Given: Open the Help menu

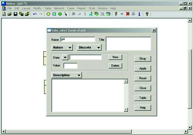Looking at the screenshot, I should coord(113,8).
